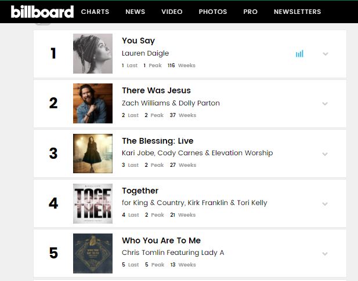Go to the News section
The height and width of the screenshot is (281, 358).
[x=135, y=12]
